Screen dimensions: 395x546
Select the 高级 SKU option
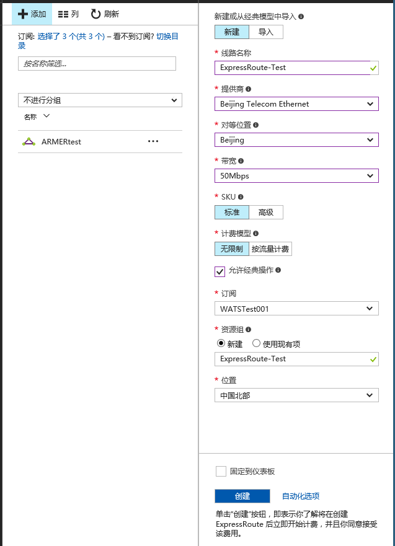266,213
